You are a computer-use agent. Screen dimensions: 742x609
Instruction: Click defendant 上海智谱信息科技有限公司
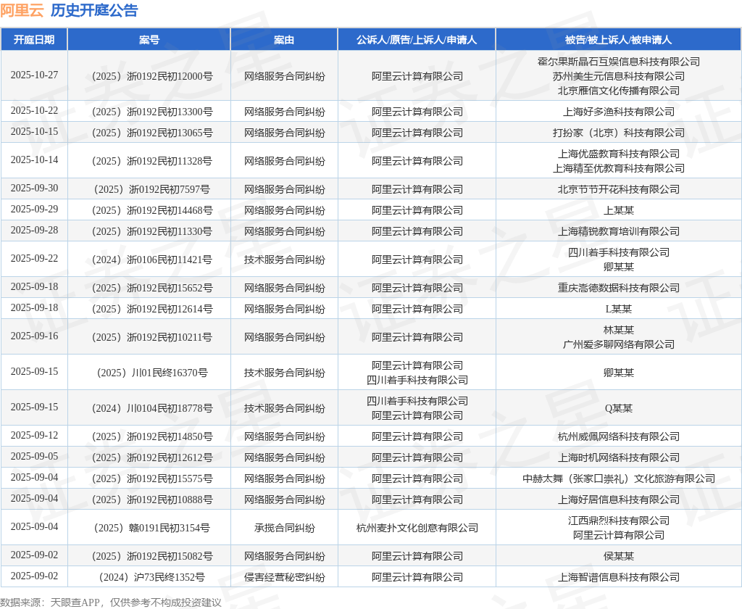tap(619, 577)
